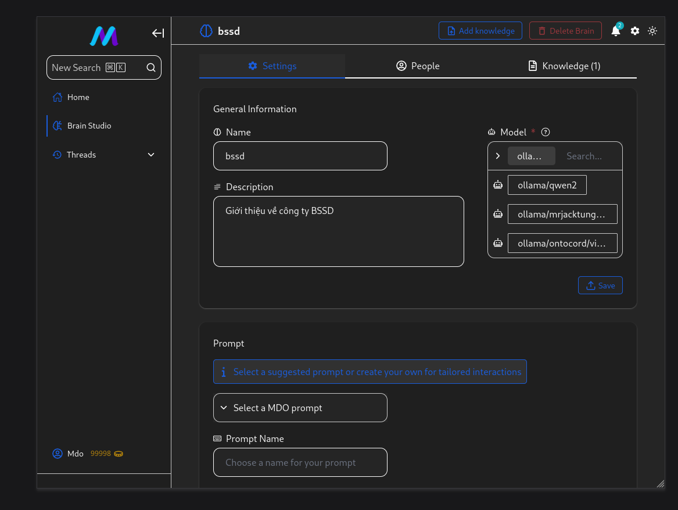Open the Select a MDO prompt dropdown
This screenshot has width=678, height=510.
[300, 408]
